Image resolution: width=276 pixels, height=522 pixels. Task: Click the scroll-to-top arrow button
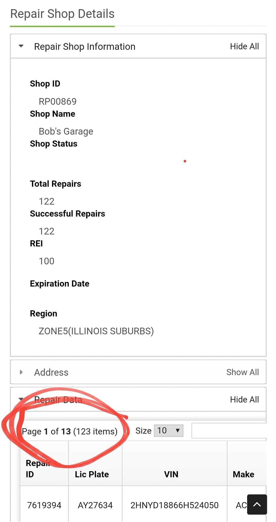257,504
